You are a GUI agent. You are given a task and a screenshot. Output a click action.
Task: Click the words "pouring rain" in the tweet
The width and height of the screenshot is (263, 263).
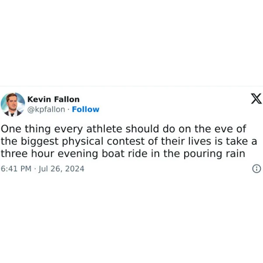point(214,154)
